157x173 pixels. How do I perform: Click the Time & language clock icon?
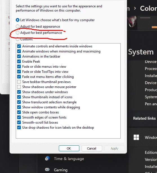pyautogui.click(x=47, y=158)
